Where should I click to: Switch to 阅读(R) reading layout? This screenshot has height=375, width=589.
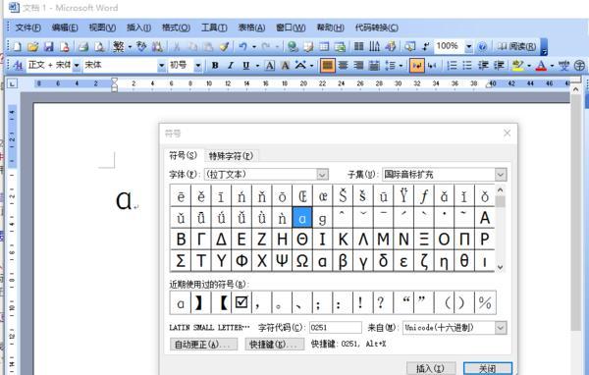(x=517, y=46)
